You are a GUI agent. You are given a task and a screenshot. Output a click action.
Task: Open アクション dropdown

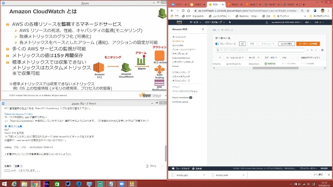(268, 44)
